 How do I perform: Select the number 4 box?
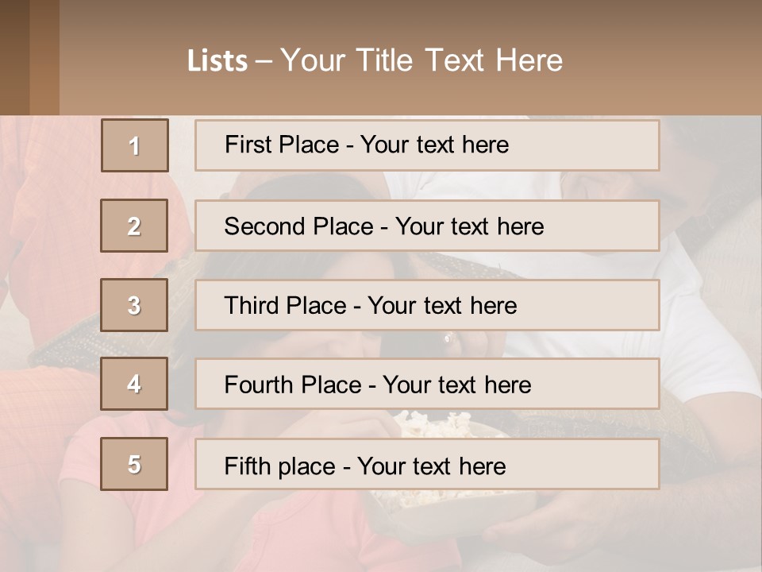tap(134, 384)
